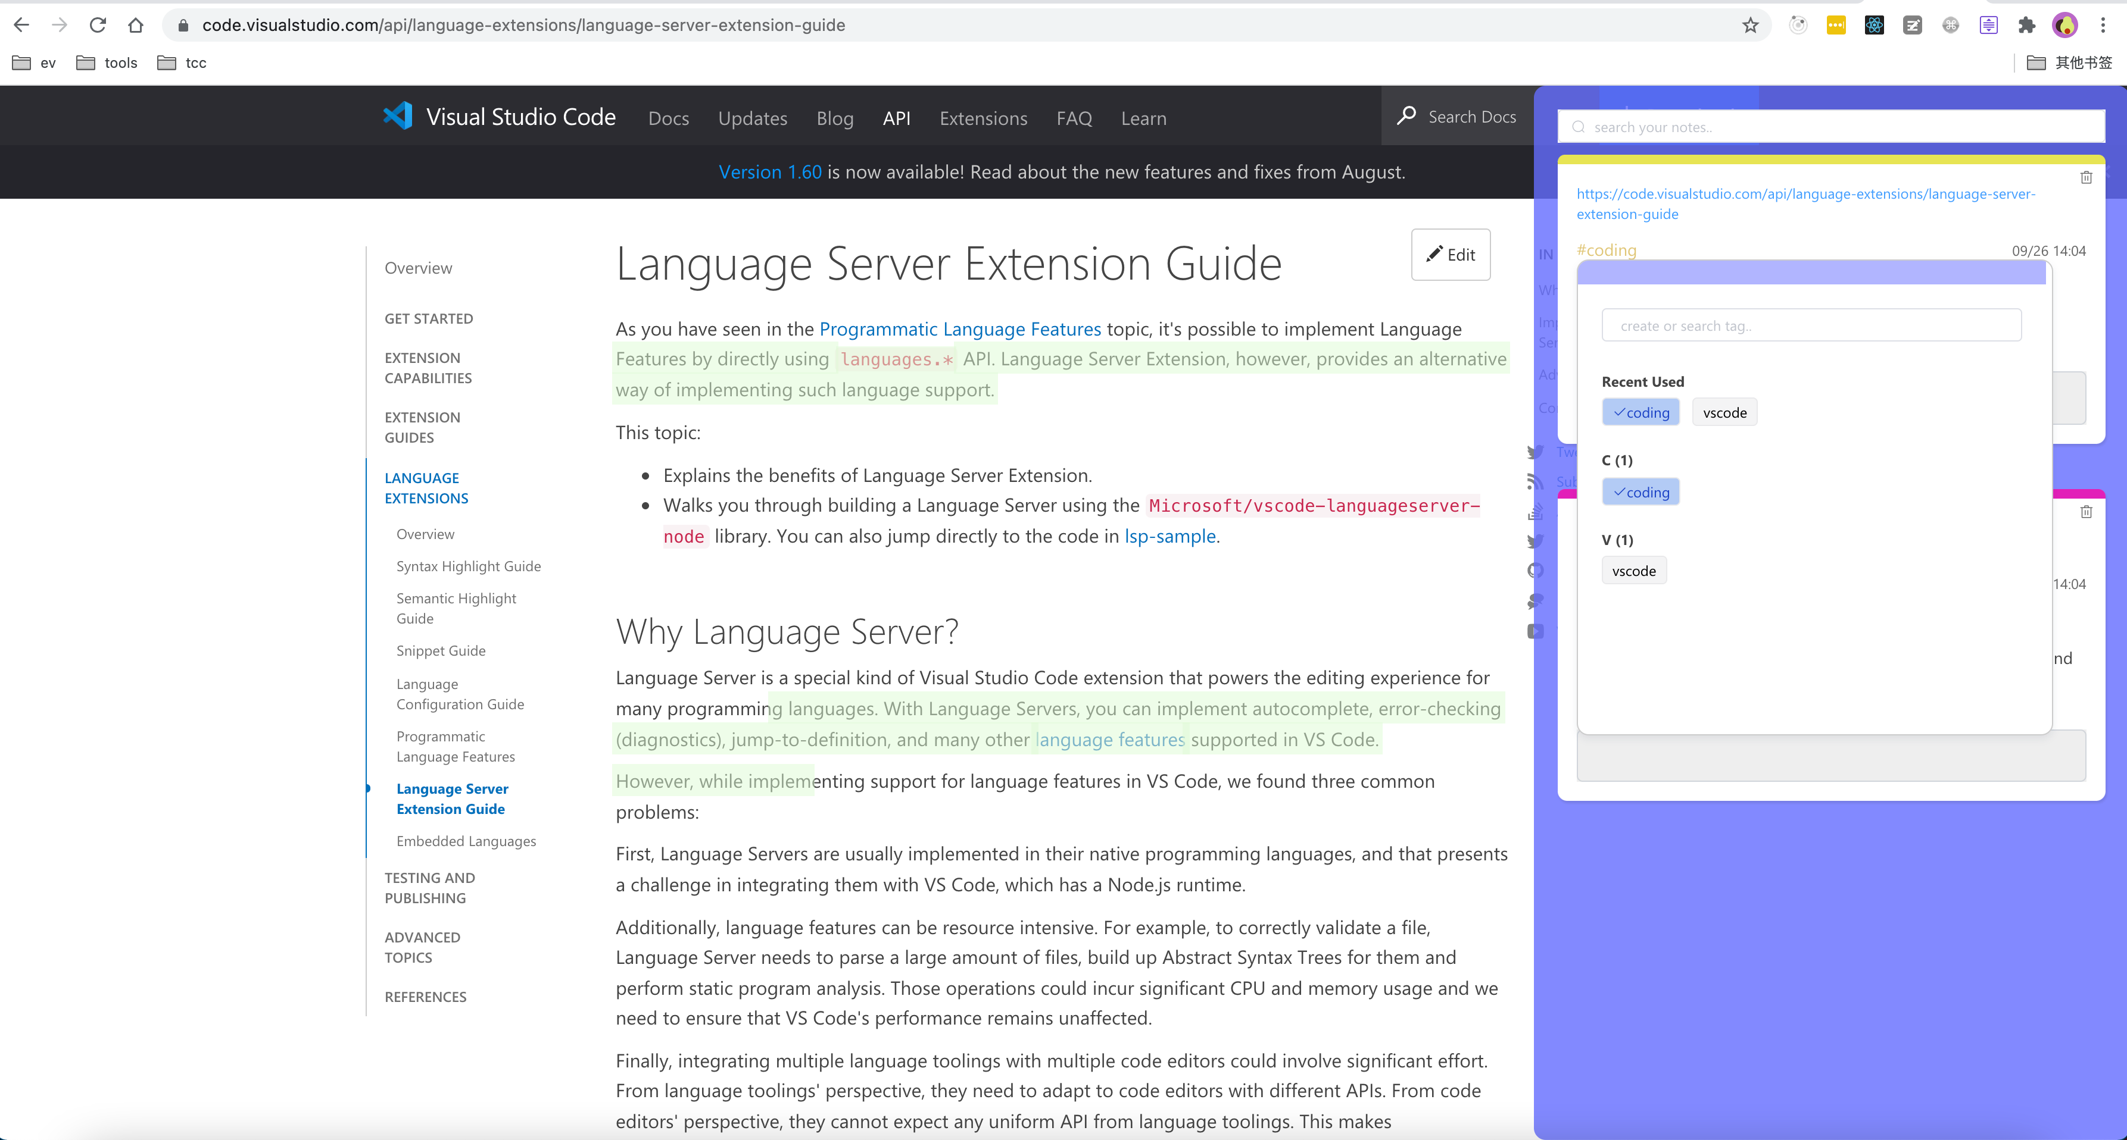
Task: Expand the Get Started sidebar section
Action: point(429,318)
